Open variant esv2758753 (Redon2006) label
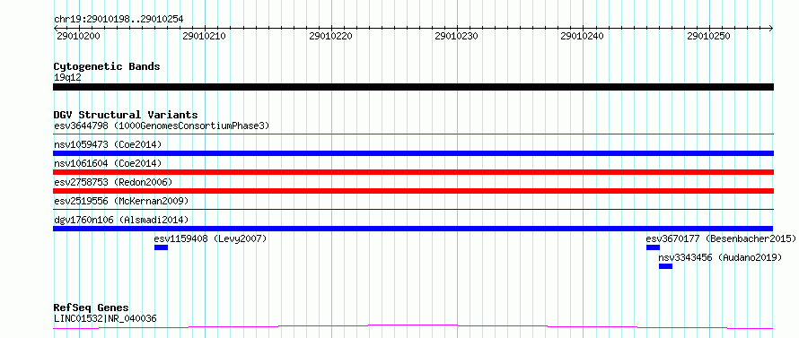The height and width of the screenshot is (338, 799). pos(113,182)
